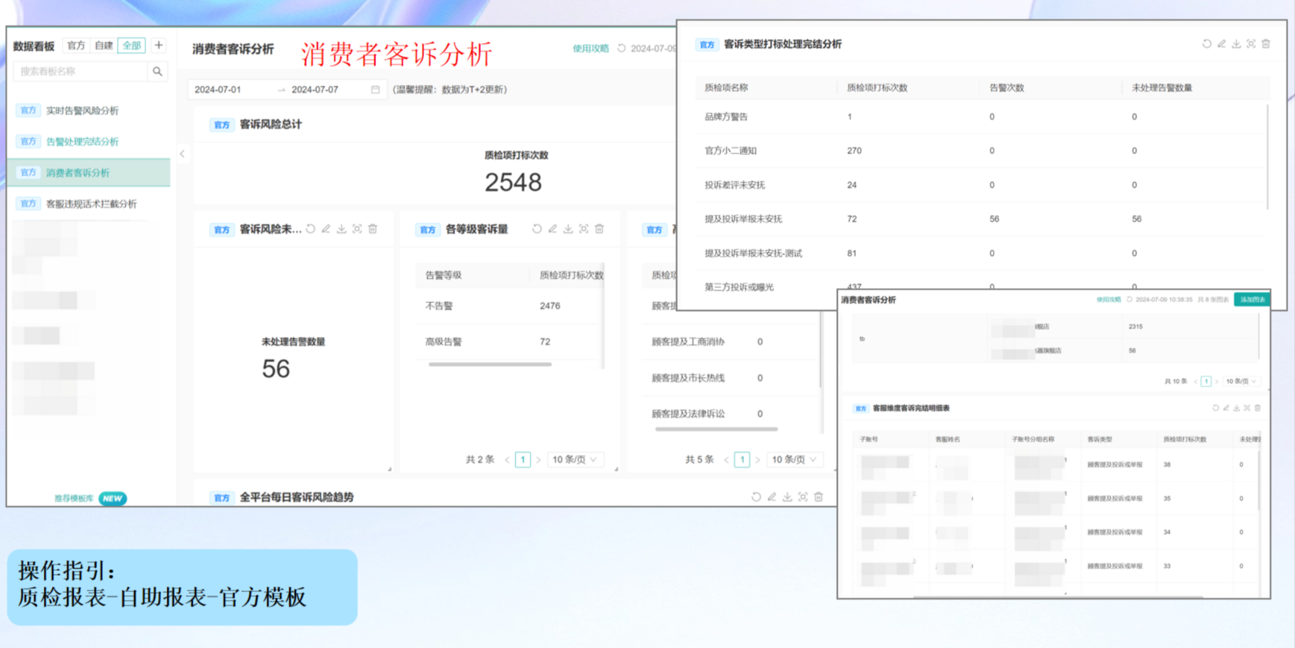Click horizontal scrollbar under 各等级客诉量 table

tap(490, 364)
